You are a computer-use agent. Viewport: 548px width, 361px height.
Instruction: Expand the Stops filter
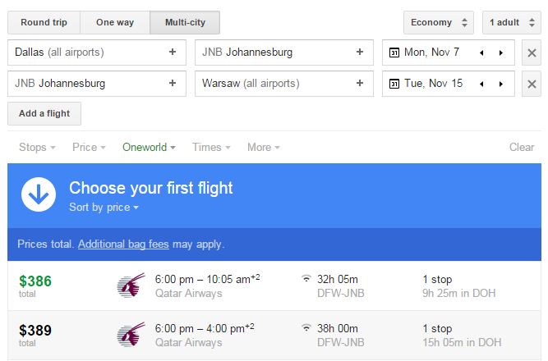tap(37, 148)
